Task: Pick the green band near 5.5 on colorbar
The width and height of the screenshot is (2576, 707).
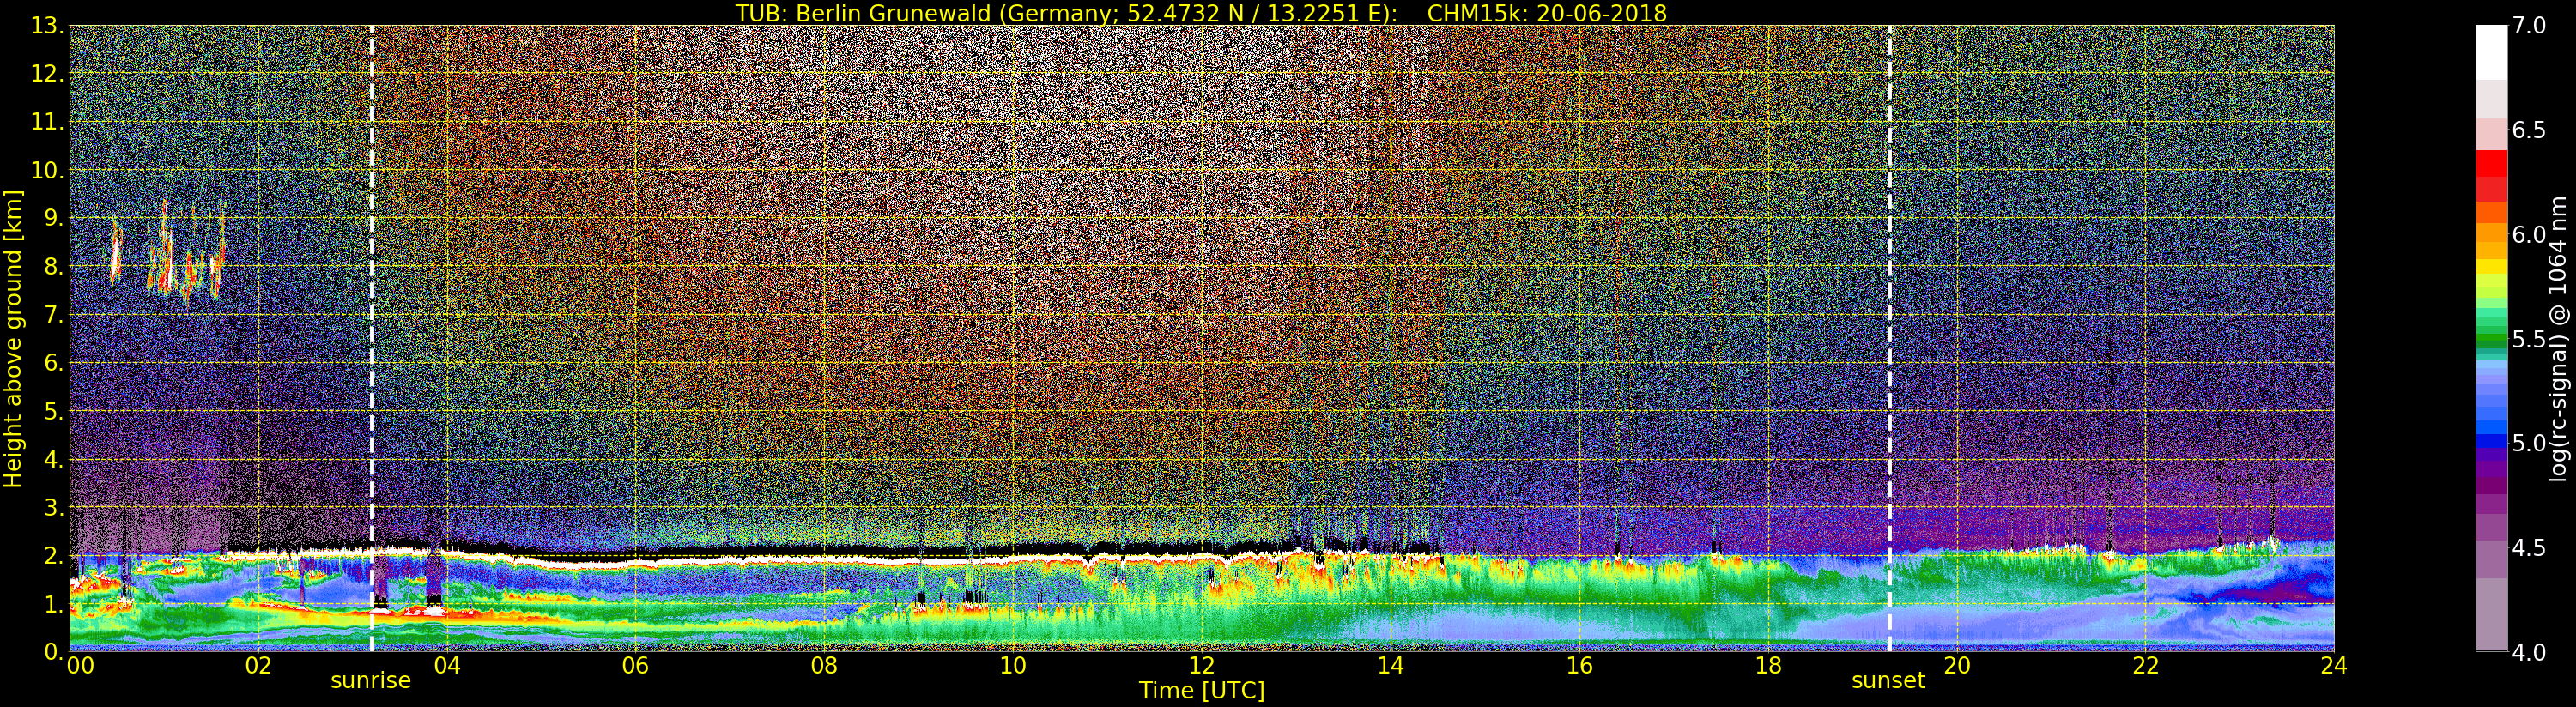Action: [x=2491, y=340]
